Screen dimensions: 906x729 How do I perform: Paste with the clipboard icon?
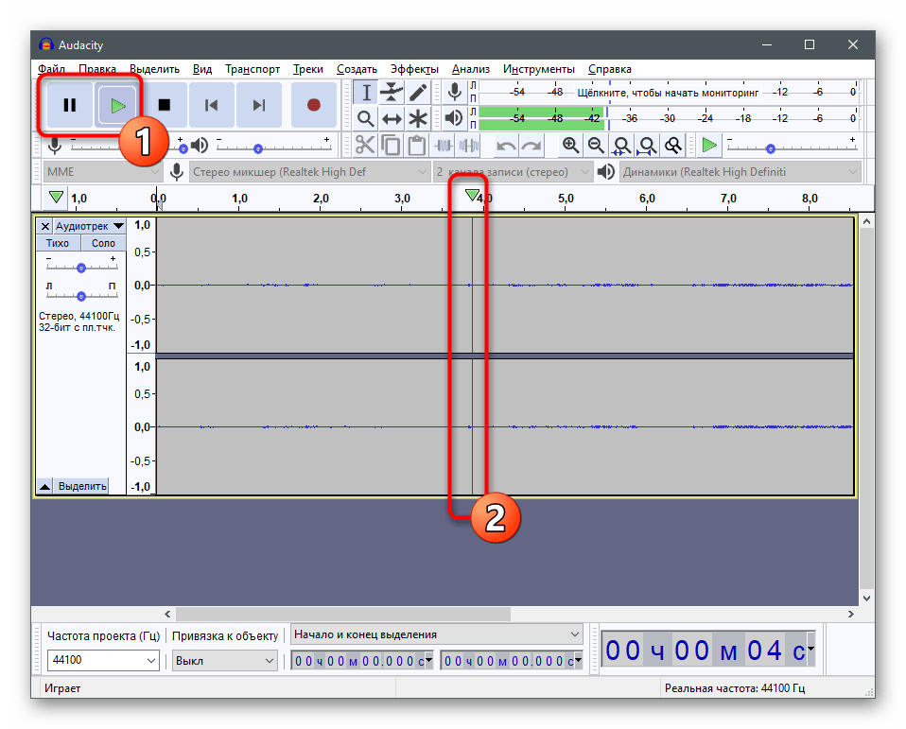pyautogui.click(x=417, y=145)
